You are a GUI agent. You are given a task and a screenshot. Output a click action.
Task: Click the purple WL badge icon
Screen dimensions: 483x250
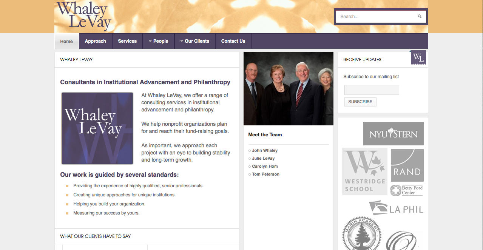[418, 57]
